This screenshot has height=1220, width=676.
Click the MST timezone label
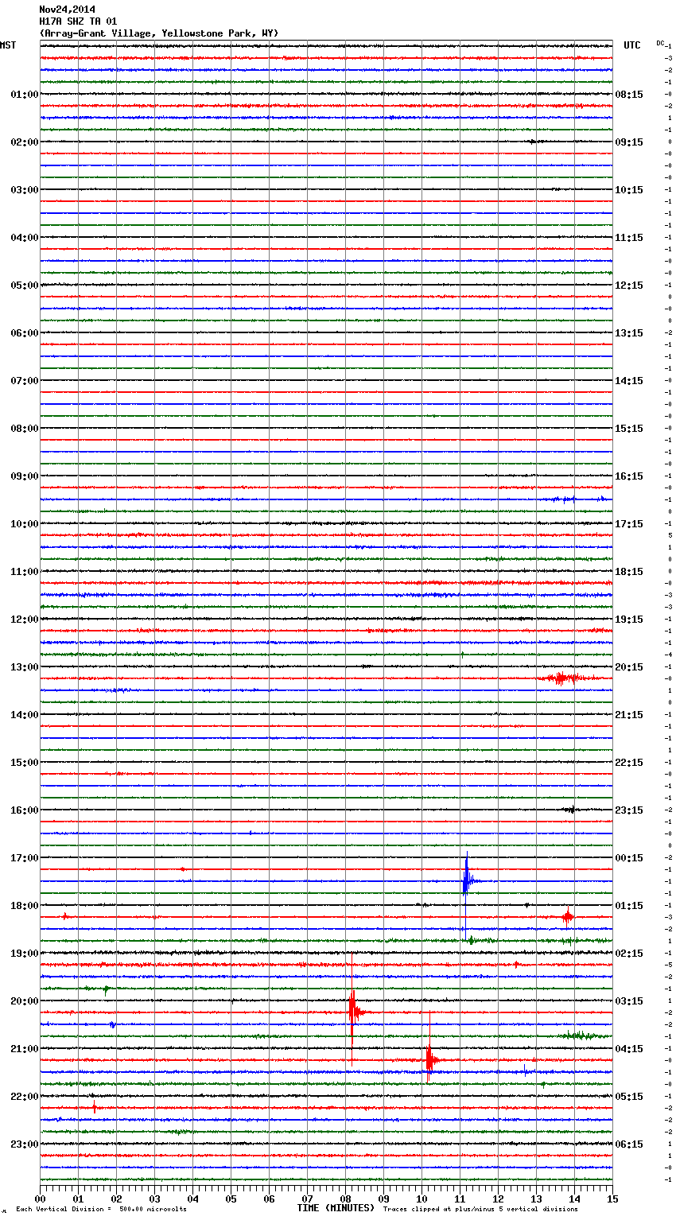pyautogui.click(x=8, y=45)
